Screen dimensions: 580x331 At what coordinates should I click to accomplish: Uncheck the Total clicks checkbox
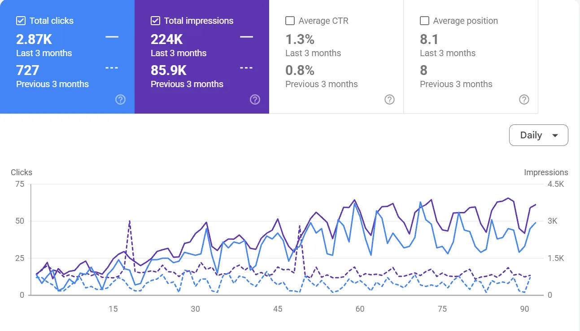click(x=21, y=21)
